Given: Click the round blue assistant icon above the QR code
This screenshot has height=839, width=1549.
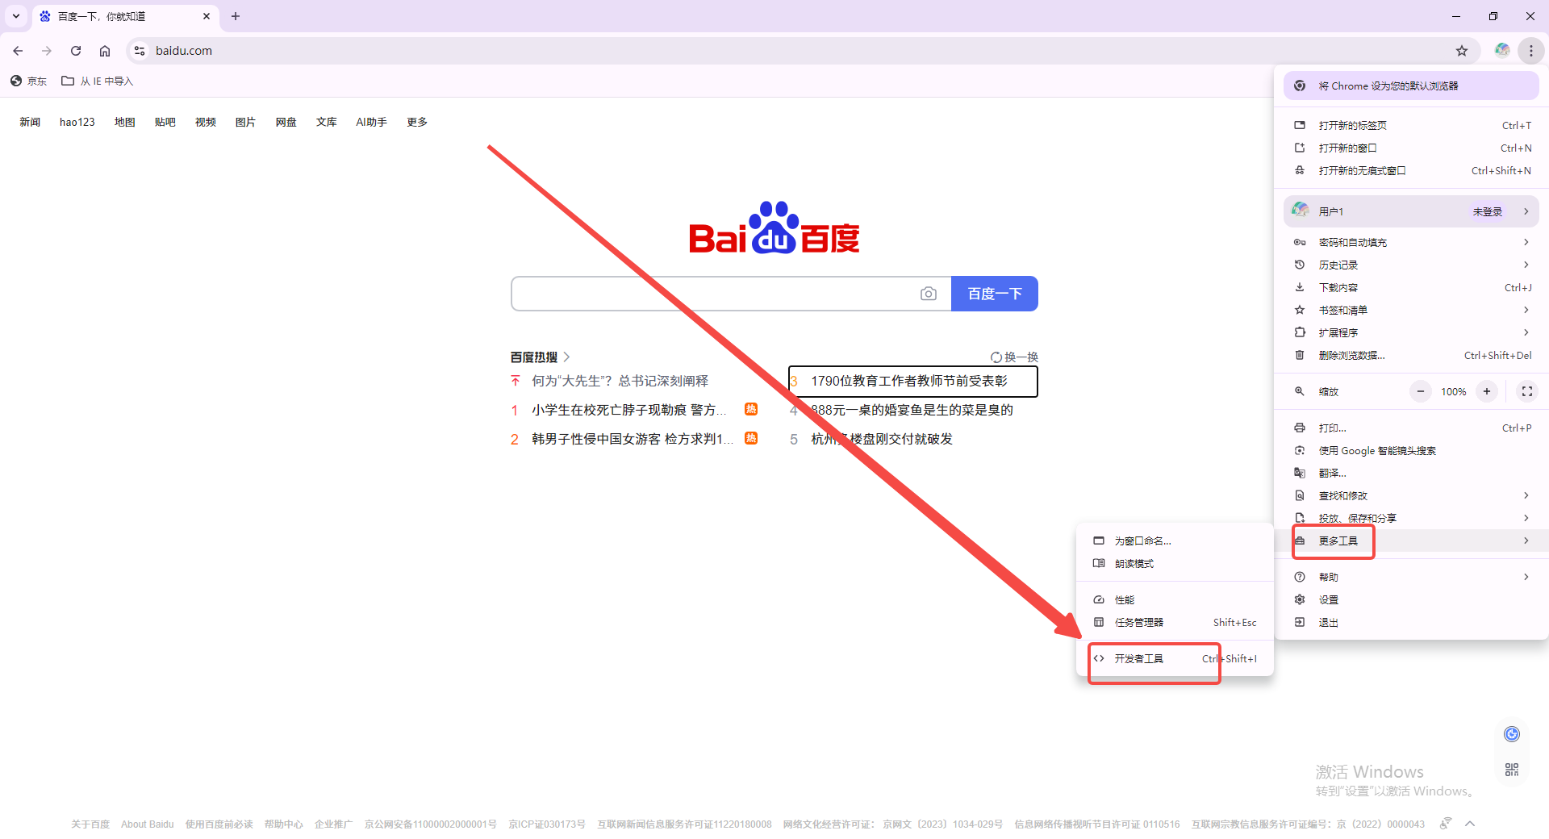Looking at the screenshot, I should [1512, 733].
